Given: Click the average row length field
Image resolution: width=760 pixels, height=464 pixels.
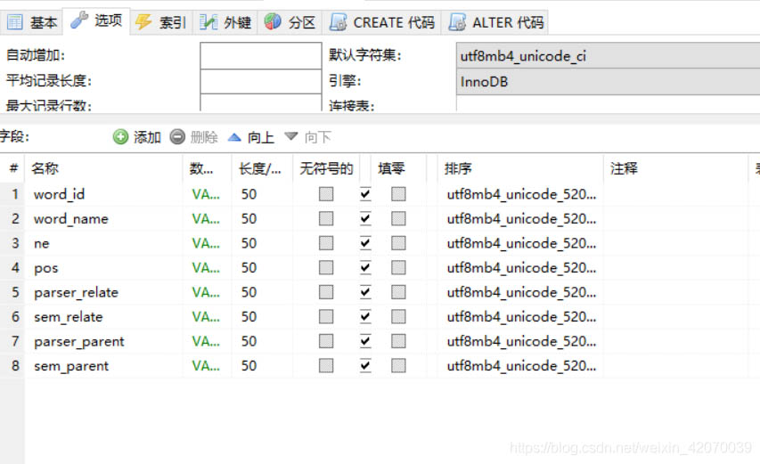Looking at the screenshot, I should (260, 81).
